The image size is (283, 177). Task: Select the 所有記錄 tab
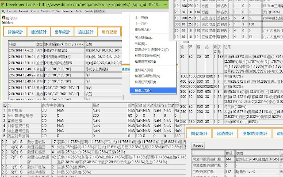click(109, 32)
